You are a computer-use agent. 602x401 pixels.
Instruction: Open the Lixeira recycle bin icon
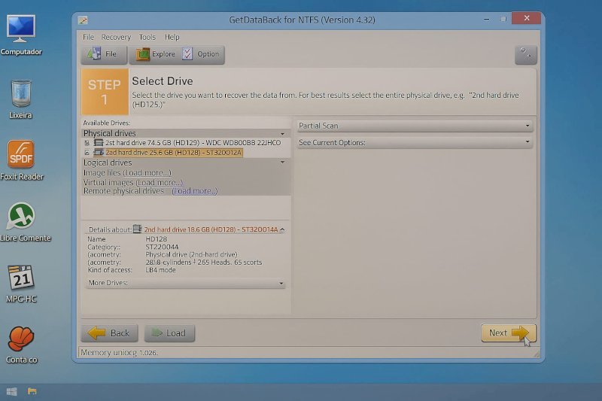pos(21,94)
